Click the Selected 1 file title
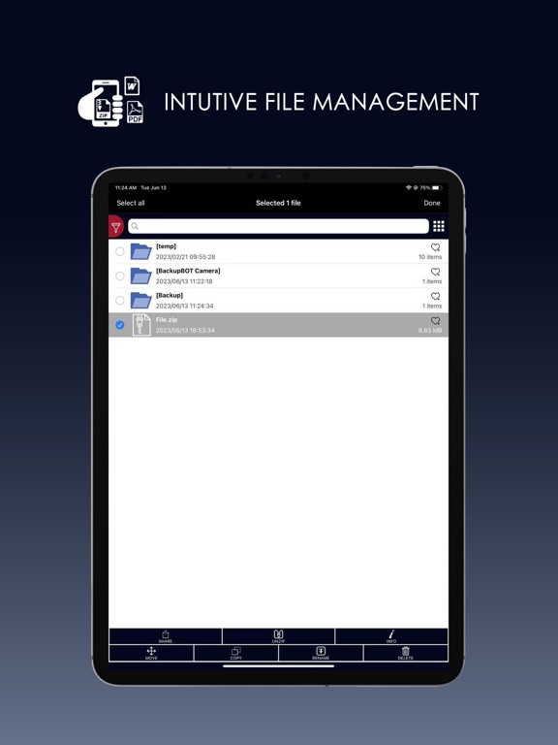 click(x=278, y=203)
